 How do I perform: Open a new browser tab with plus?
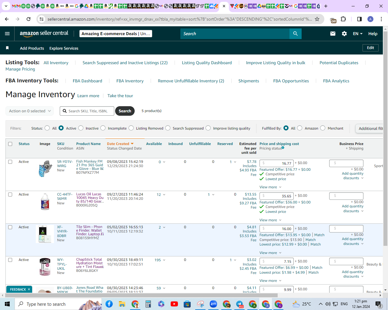click(x=326, y=6)
